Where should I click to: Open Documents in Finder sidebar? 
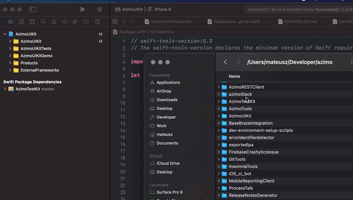(x=164, y=143)
